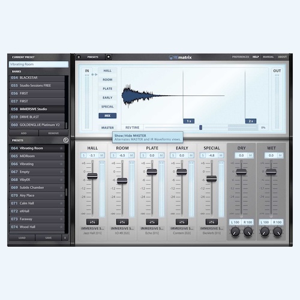Mute the EARLY channel
The image size is (300, 300).
pos(191,155)
